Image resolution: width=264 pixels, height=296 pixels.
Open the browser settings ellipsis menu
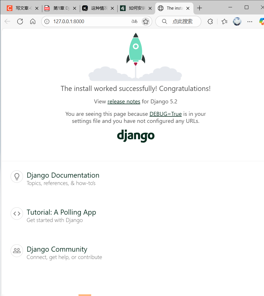(250, 21)
